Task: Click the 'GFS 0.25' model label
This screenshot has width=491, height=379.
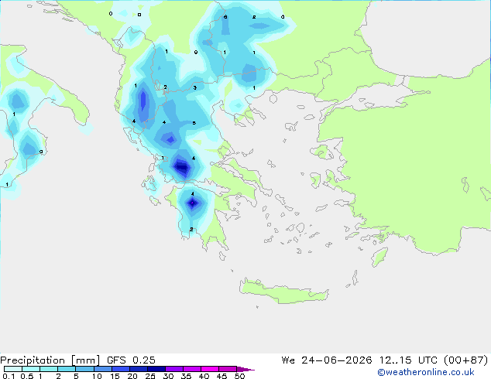Action: [131, 360]
